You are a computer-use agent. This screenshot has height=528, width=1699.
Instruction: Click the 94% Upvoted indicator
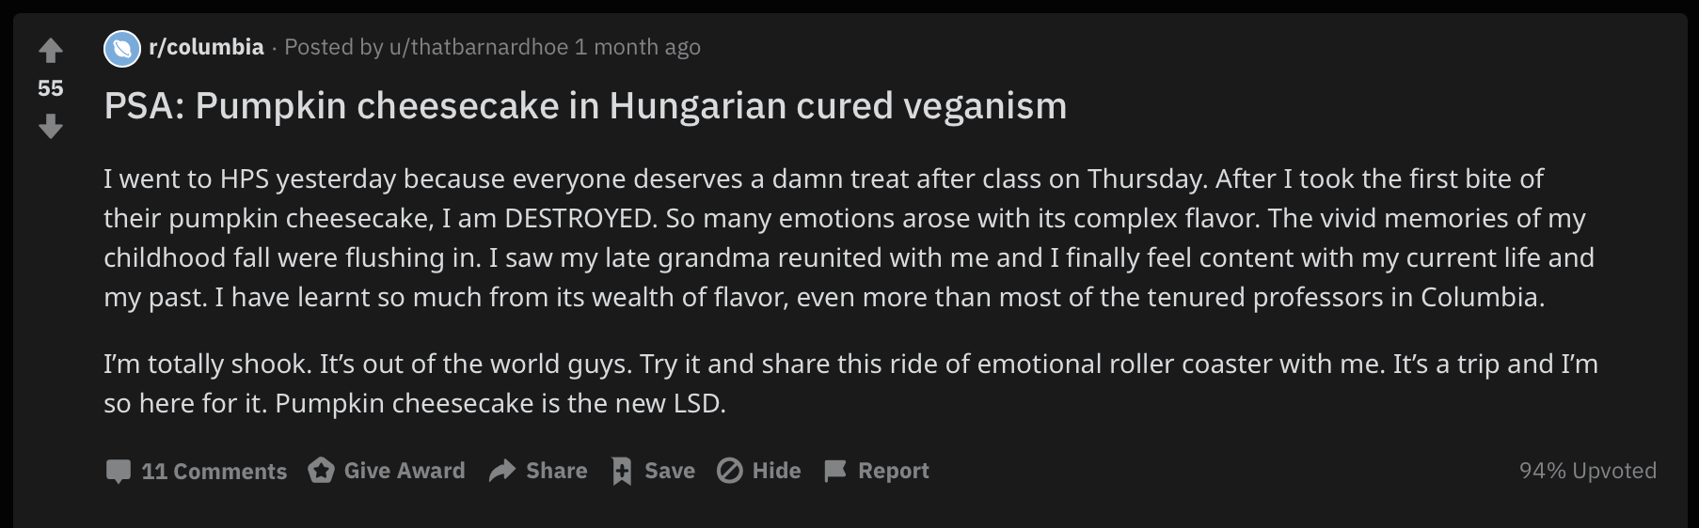coord(1587,470)
